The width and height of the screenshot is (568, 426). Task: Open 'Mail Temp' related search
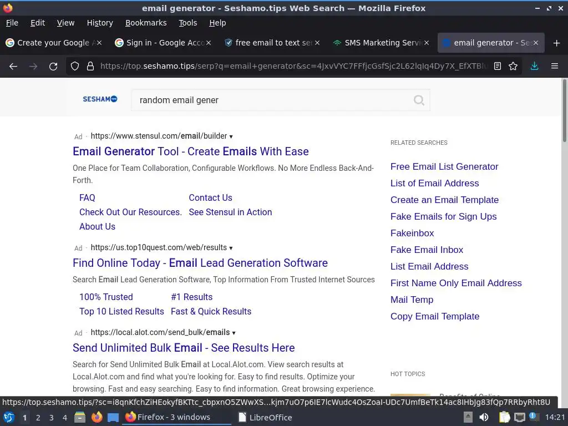412,300
